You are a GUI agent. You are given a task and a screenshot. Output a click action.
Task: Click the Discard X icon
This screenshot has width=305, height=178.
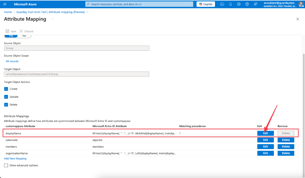pyautogui.click(x=21, y=31)
